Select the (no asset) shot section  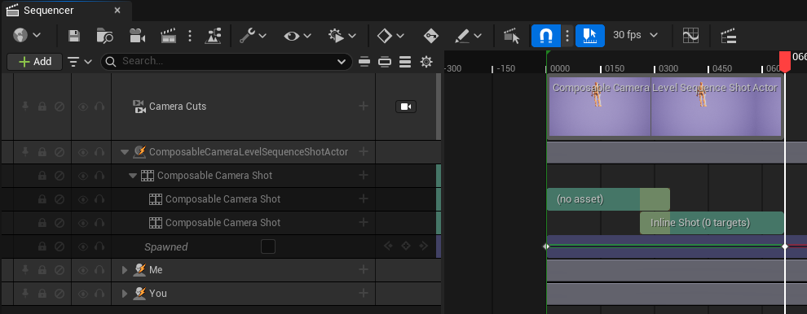[608, 198]
